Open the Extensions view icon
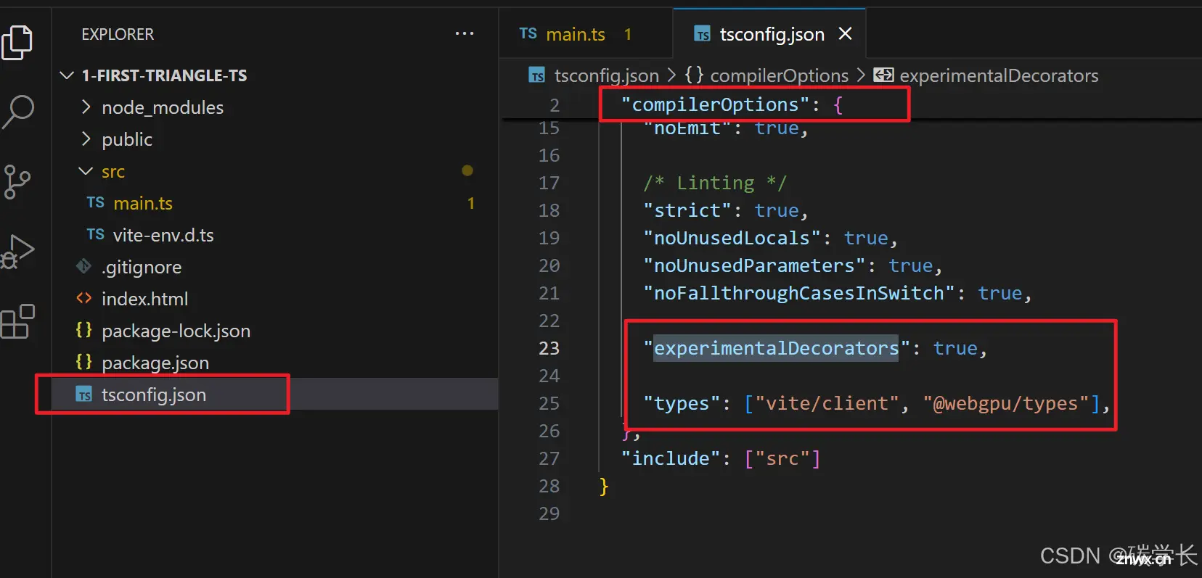Viewport: 1202px width, 578px height. point(18,321)
